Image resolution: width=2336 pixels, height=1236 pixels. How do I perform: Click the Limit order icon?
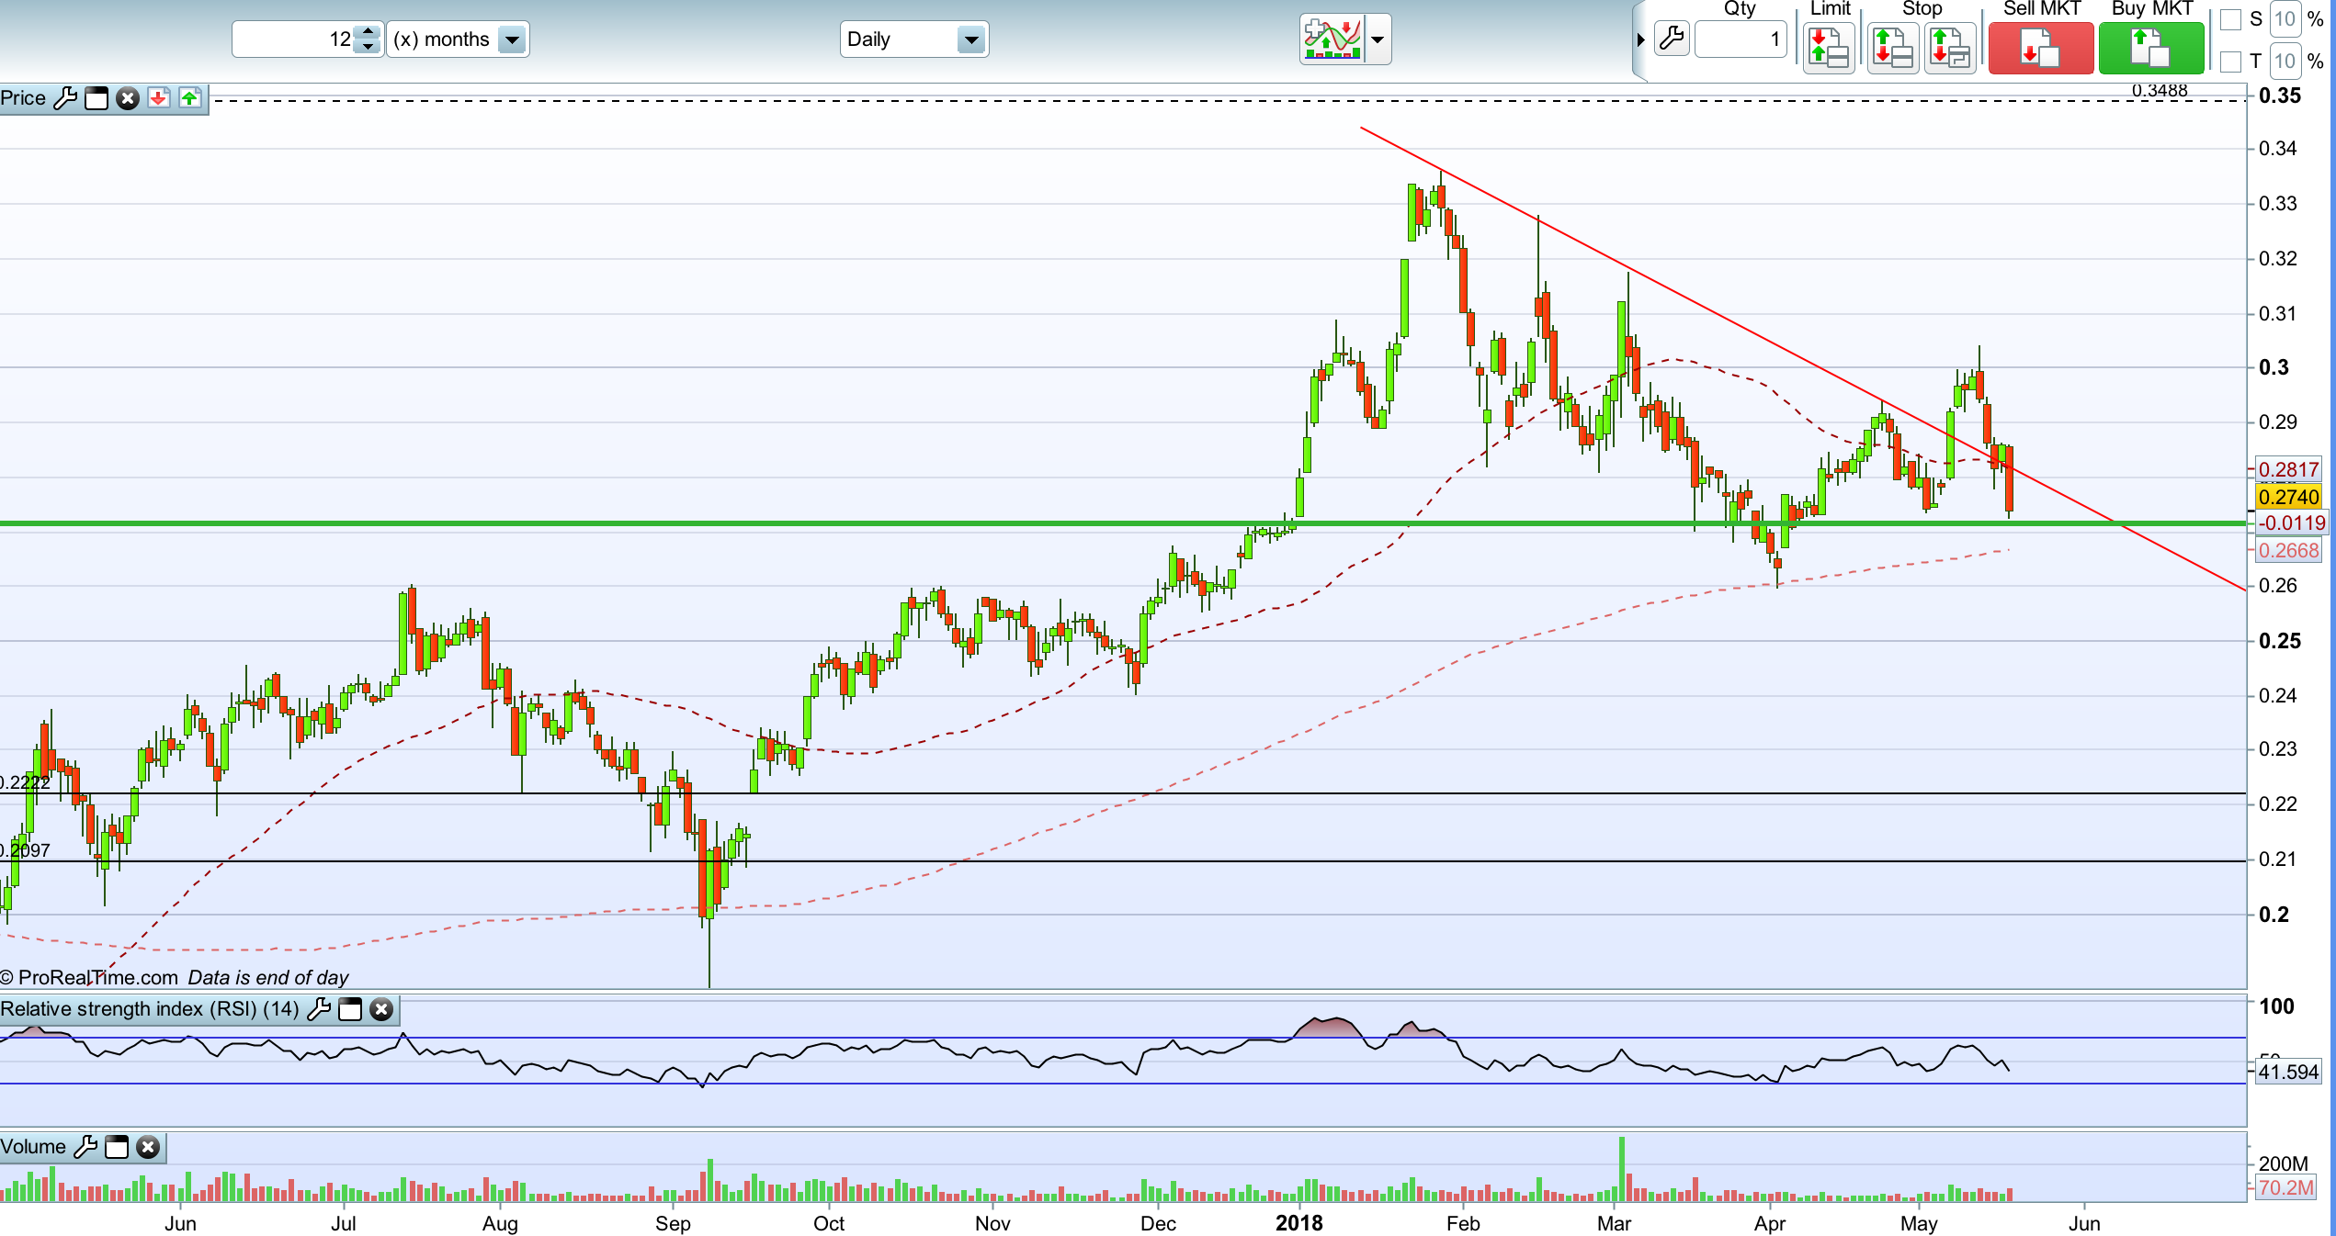coord(1828,48)
